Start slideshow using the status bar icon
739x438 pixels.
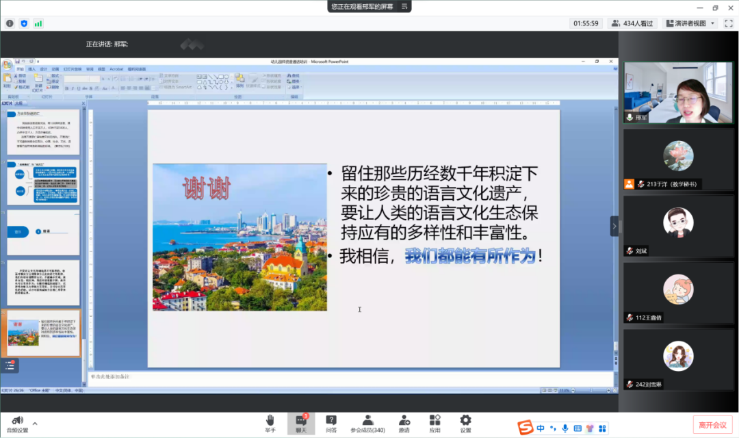click(x=555, y=391)
